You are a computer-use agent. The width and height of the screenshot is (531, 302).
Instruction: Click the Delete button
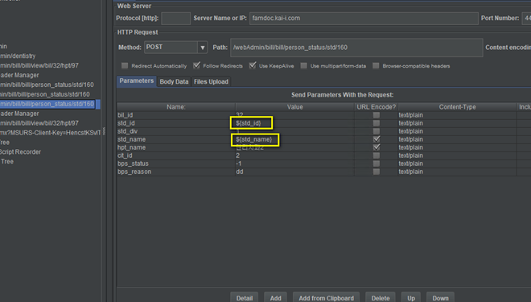(x=381, y=298)
